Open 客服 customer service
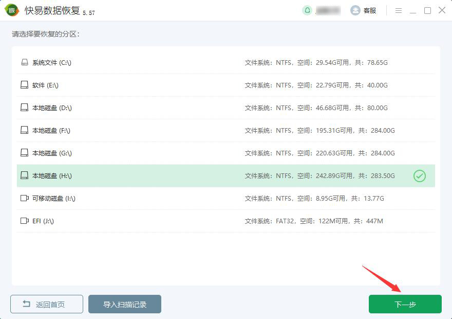 pyautogui.click(x=363, y=10)
